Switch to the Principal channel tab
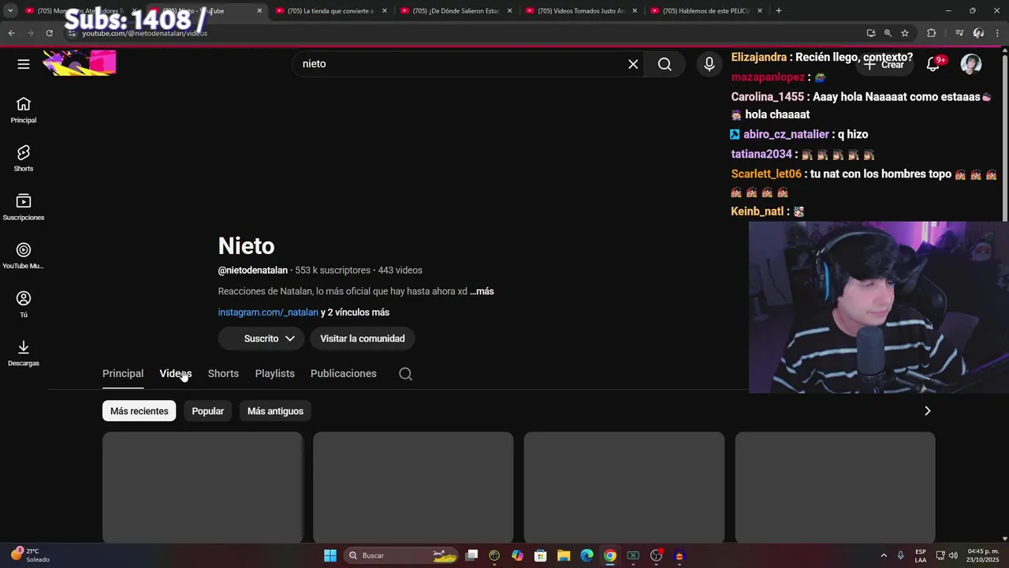 123,374
